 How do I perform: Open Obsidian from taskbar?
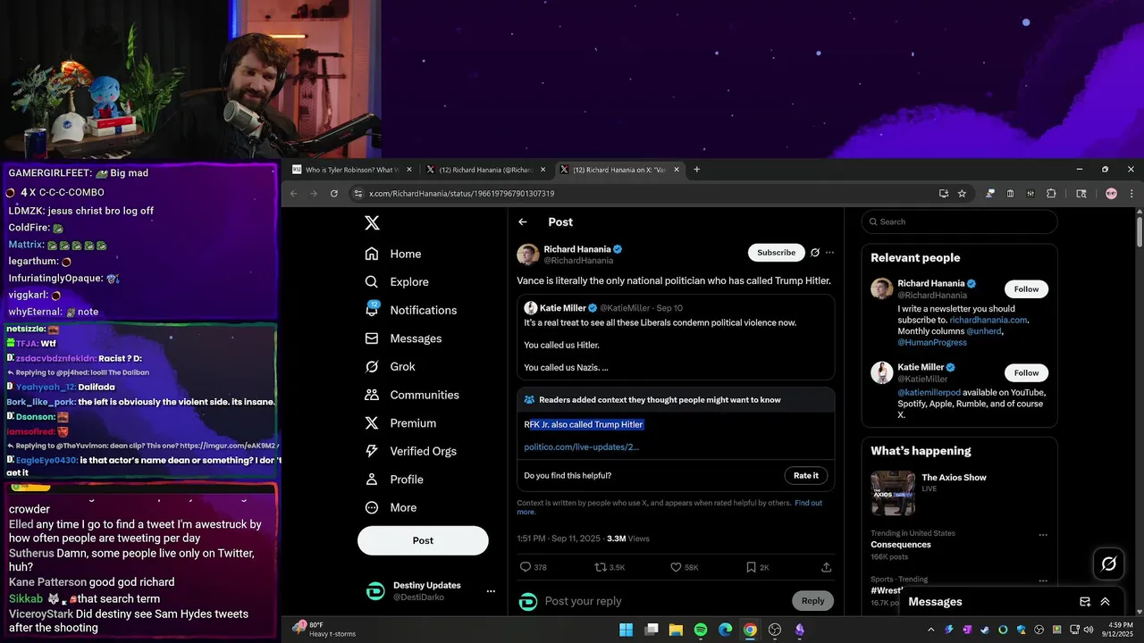pyautogui.click(x=800, y=630)
